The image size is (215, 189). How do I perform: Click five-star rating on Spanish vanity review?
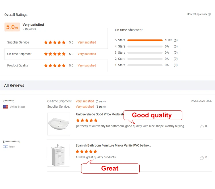86,151
